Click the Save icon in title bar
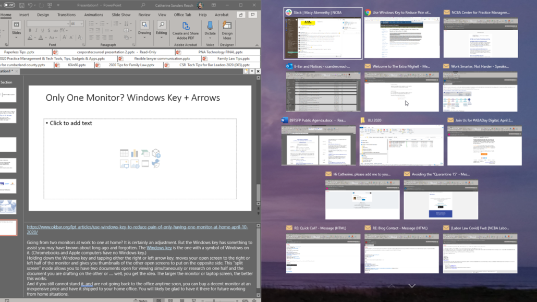 pyautogui.click(x=22, y=5)
